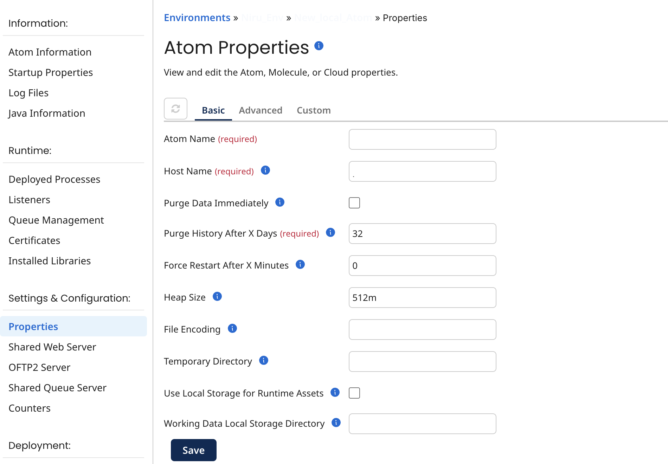Show info for Purge Data Immediately
This screenshot has height=464, width=668.
point(280,202)
